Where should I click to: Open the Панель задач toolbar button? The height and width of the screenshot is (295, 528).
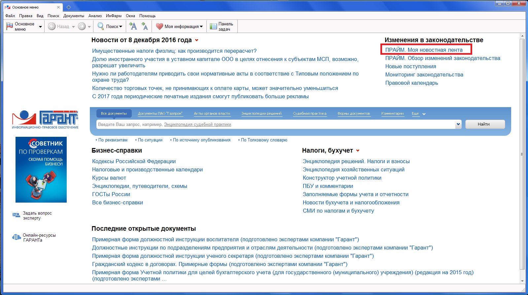coord(222,26)
